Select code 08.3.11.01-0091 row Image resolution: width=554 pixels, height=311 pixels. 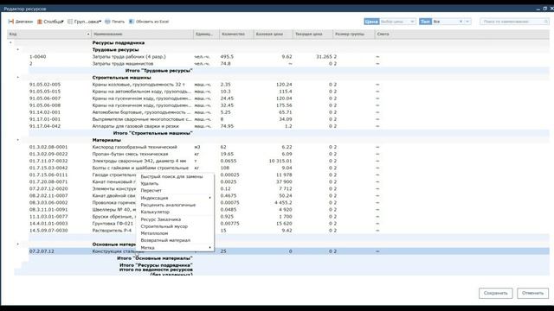tap(289, 209)
